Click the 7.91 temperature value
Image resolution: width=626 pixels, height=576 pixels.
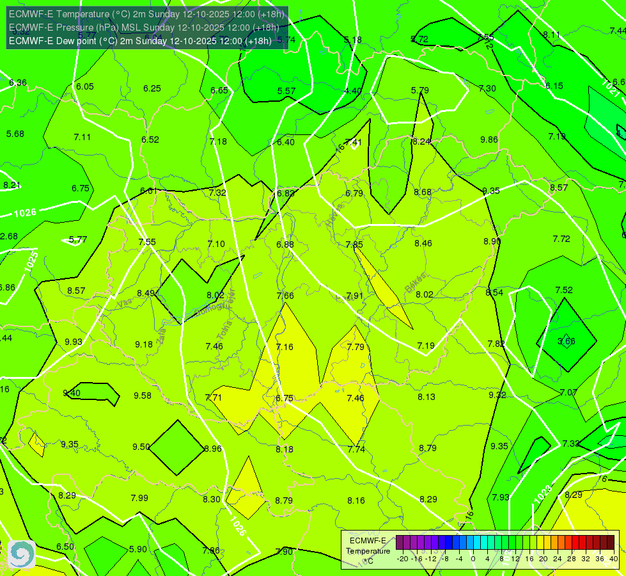click(x=354, y=296)
